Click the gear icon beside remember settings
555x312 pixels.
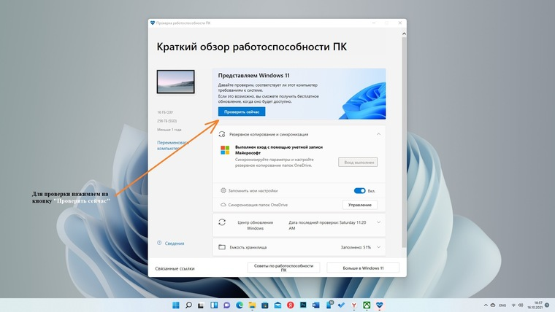[223, 190]
